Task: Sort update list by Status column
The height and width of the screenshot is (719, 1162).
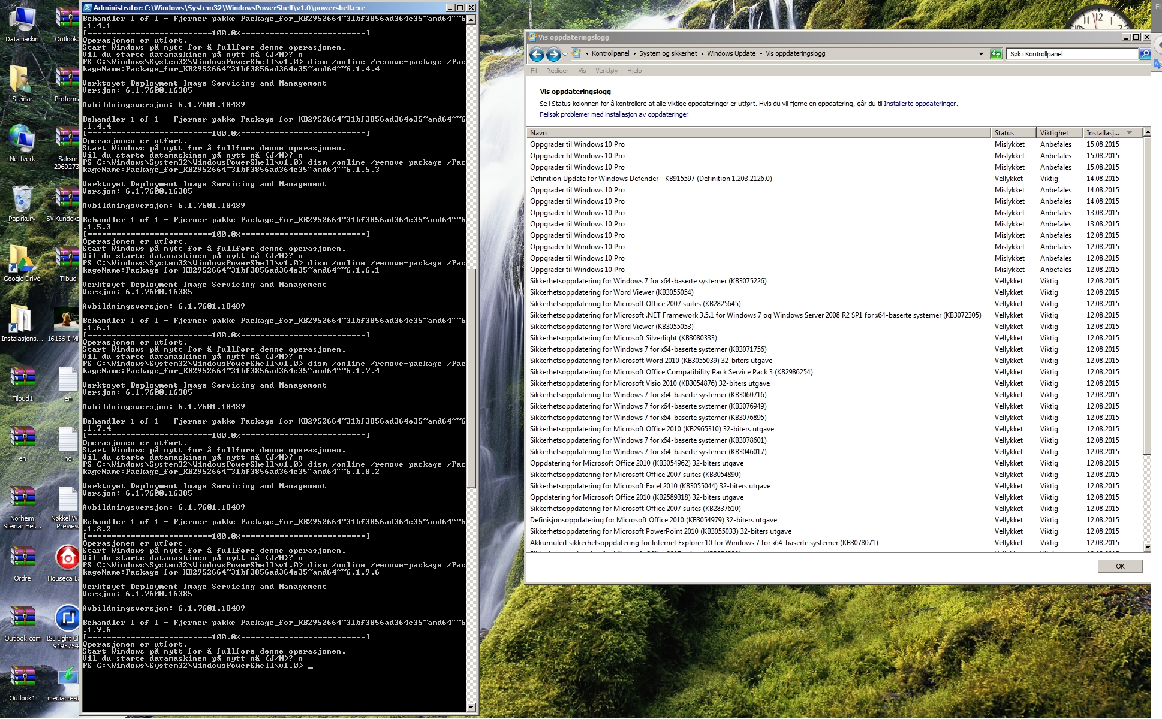Action: [x=1013, y=132]
